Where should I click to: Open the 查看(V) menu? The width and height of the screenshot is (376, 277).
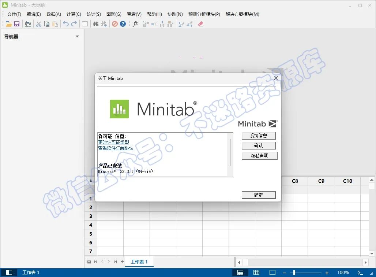pos(134,14)
